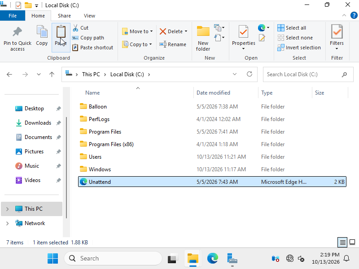The height and width of the screenshot is (269, 359).
Task: Select the Program Files (x86) folder
Action: (212, 144)
